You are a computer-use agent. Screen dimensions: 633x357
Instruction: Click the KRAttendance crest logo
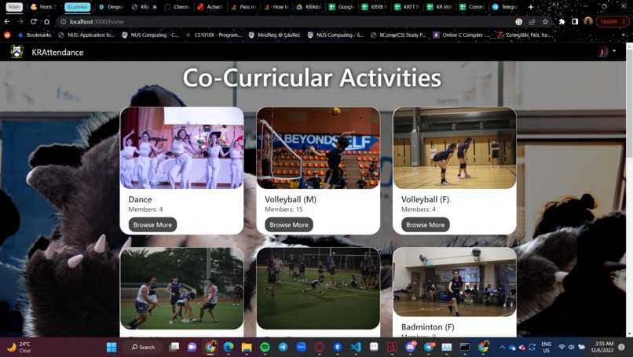click(16, 52)
